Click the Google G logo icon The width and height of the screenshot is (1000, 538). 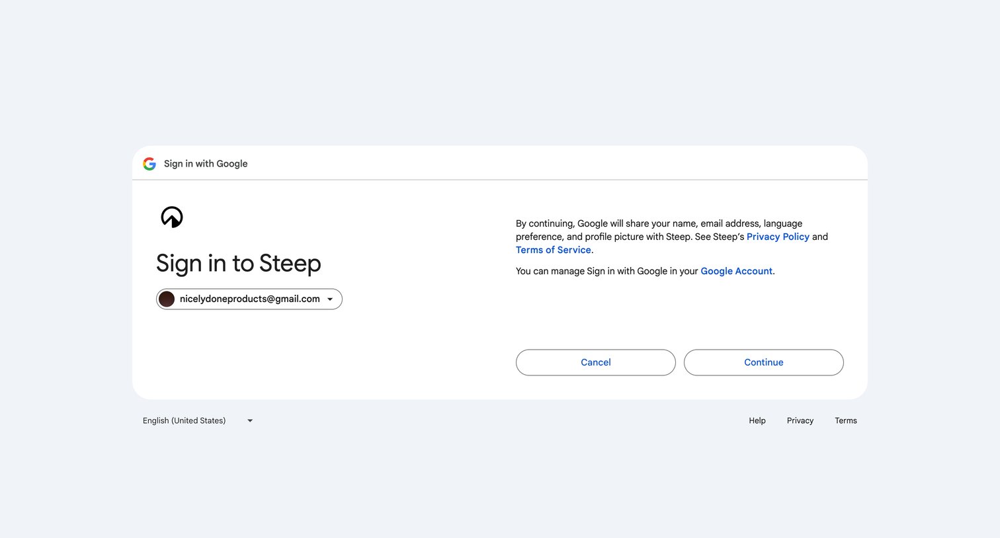coord(149,164)
